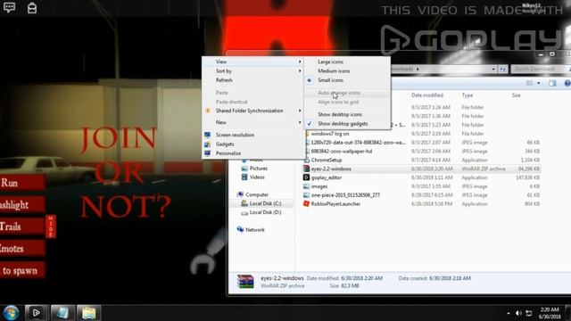Select Screen resolution menu entry
Screen dimensions: 571x321
click(253, 135)
